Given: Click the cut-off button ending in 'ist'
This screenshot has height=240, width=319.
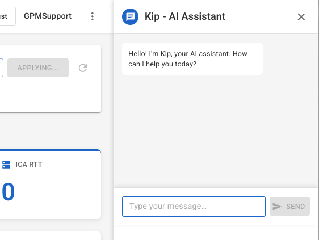Looking at the screenshot, I should point(7,16).
